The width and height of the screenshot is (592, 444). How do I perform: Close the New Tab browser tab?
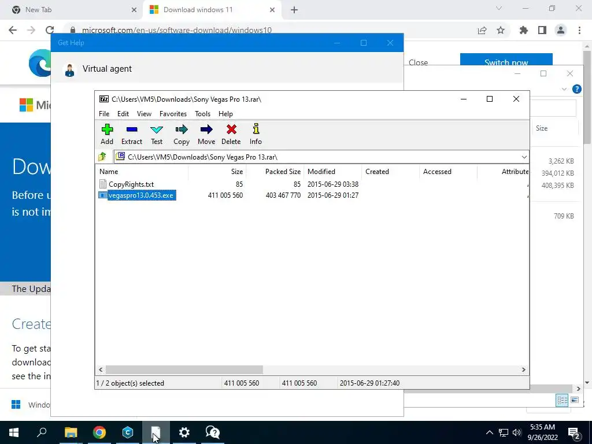tap(134, 10)
